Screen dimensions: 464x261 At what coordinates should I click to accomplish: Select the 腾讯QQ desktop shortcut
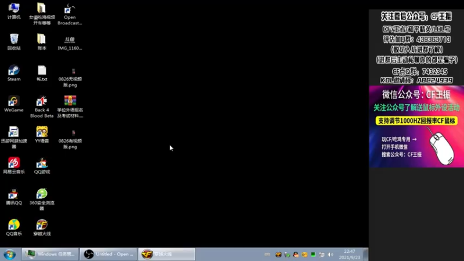point(14,197)
